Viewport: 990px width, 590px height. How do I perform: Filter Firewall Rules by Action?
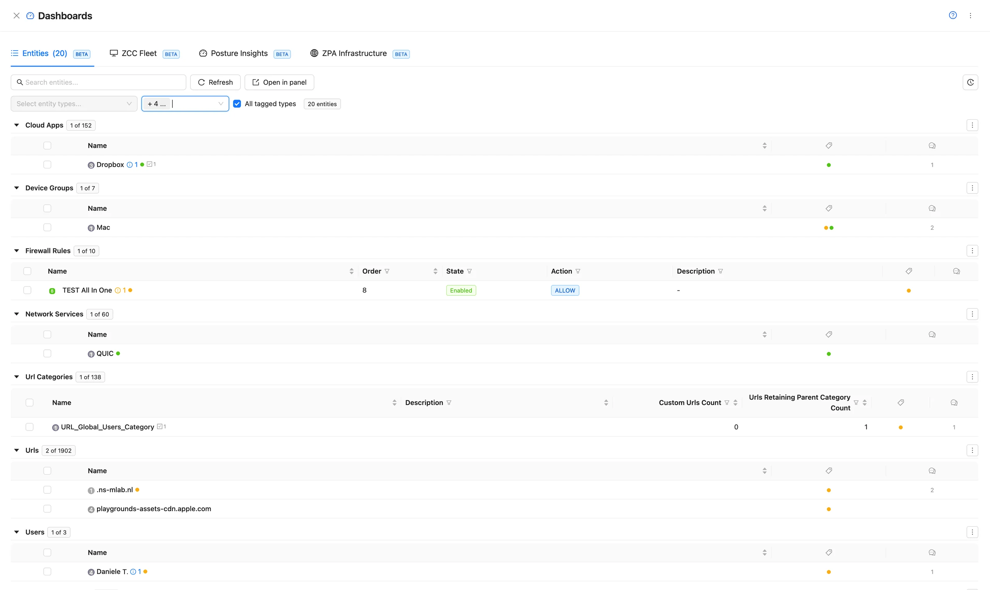(578, 271)
